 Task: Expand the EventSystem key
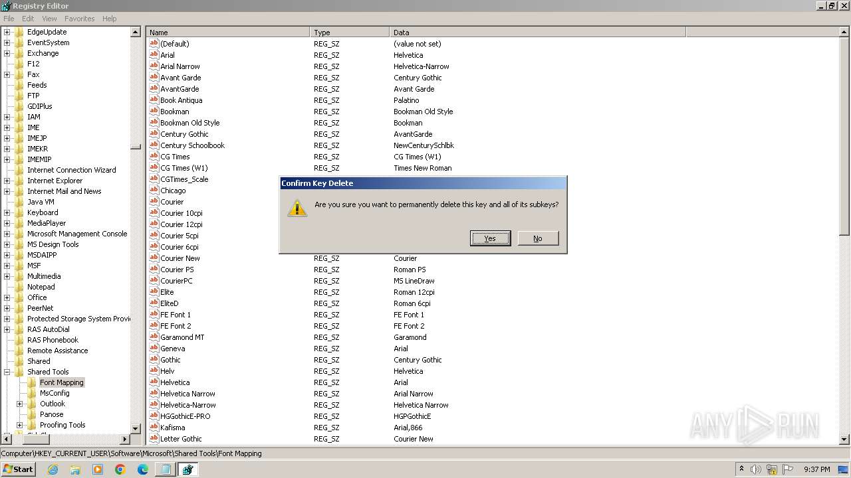pos(7,42)
